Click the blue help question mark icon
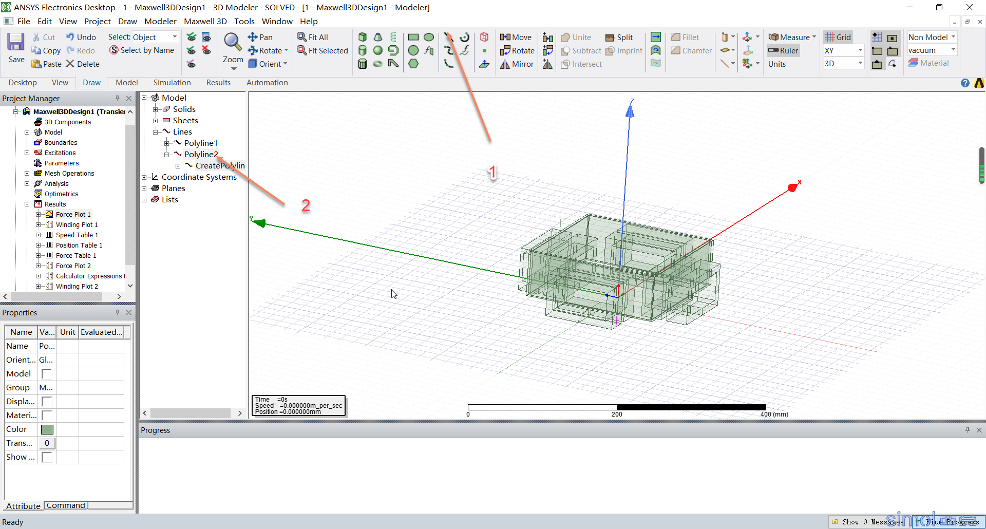Viewport: 986px width, 529px height. 965,83
